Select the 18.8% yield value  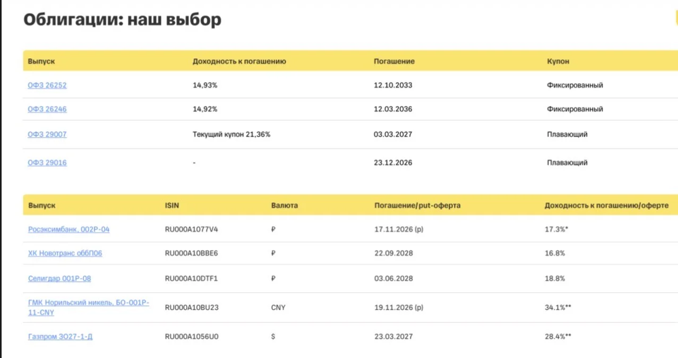(x=555, y=278)
